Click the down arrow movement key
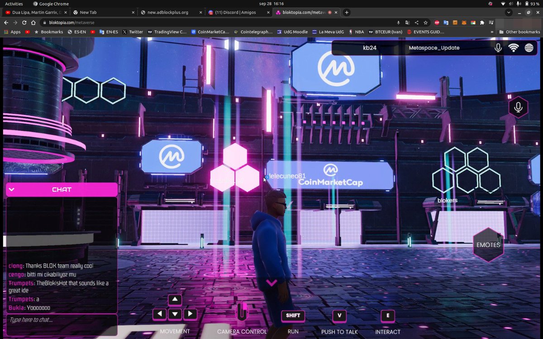This screenshot has width=543, height=339. 175,314
